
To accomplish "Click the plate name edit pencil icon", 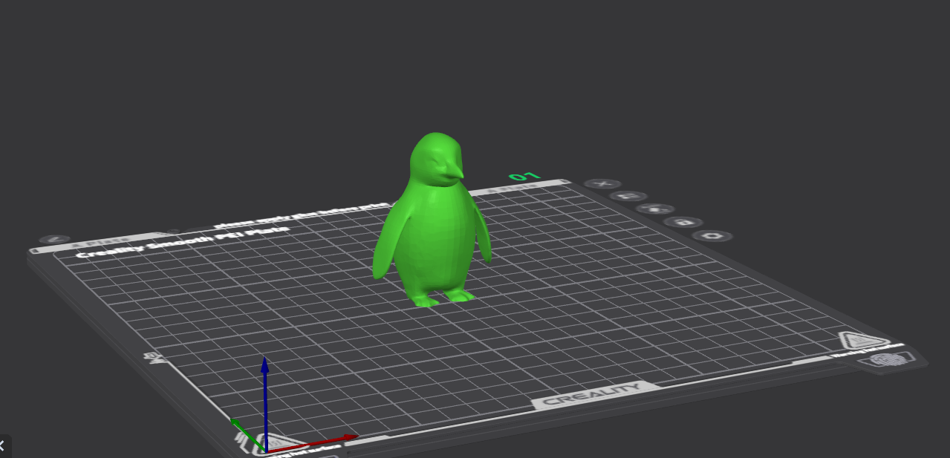I will (x=54, y=240).
